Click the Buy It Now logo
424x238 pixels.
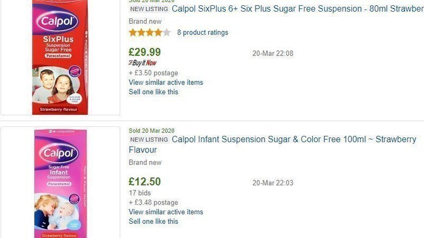(143, 63)
